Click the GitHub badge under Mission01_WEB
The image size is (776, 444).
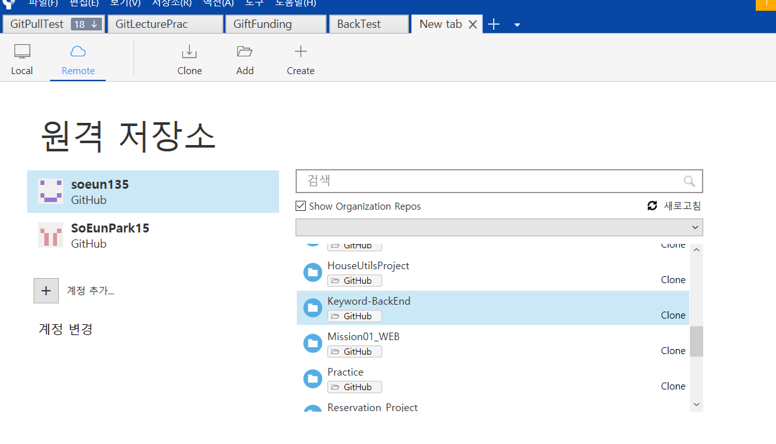(x=354, y=352)
